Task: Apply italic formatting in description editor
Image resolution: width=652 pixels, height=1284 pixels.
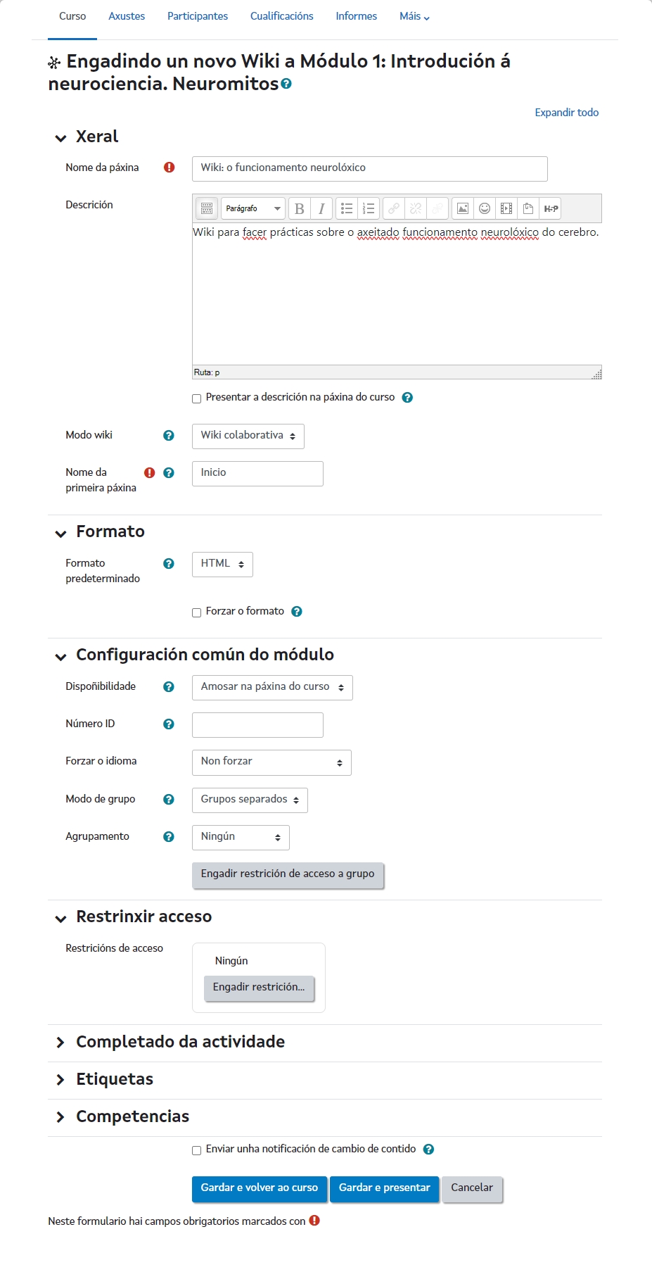Action: [x=321, y=208]
